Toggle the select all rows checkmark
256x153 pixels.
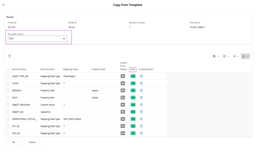[x=8, y=70]
